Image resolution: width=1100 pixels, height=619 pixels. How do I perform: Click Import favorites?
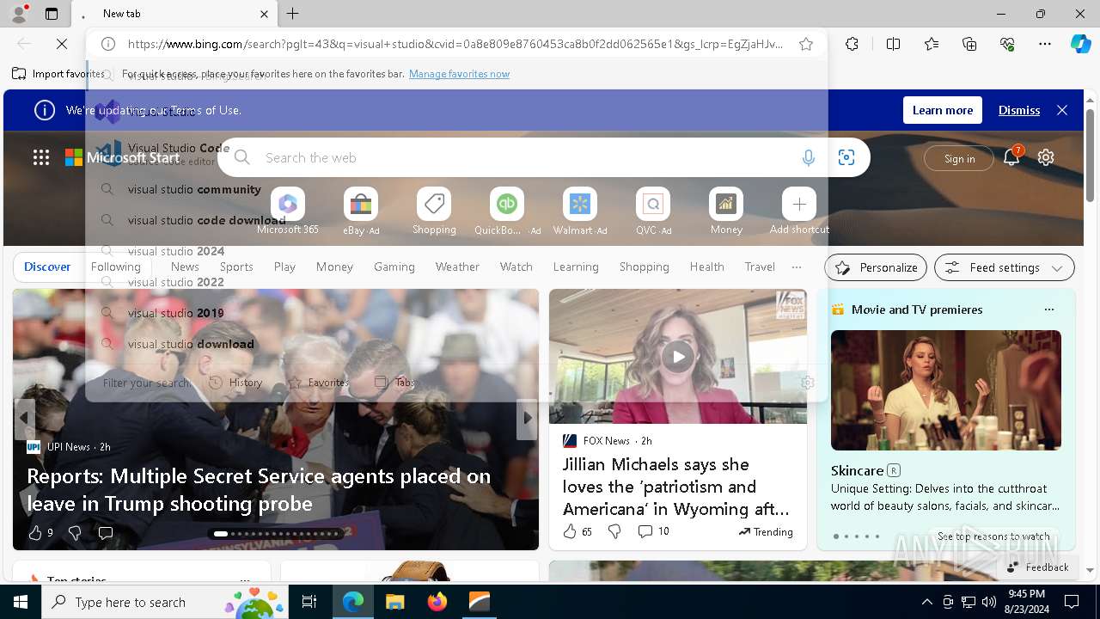(x=58, y=74)
